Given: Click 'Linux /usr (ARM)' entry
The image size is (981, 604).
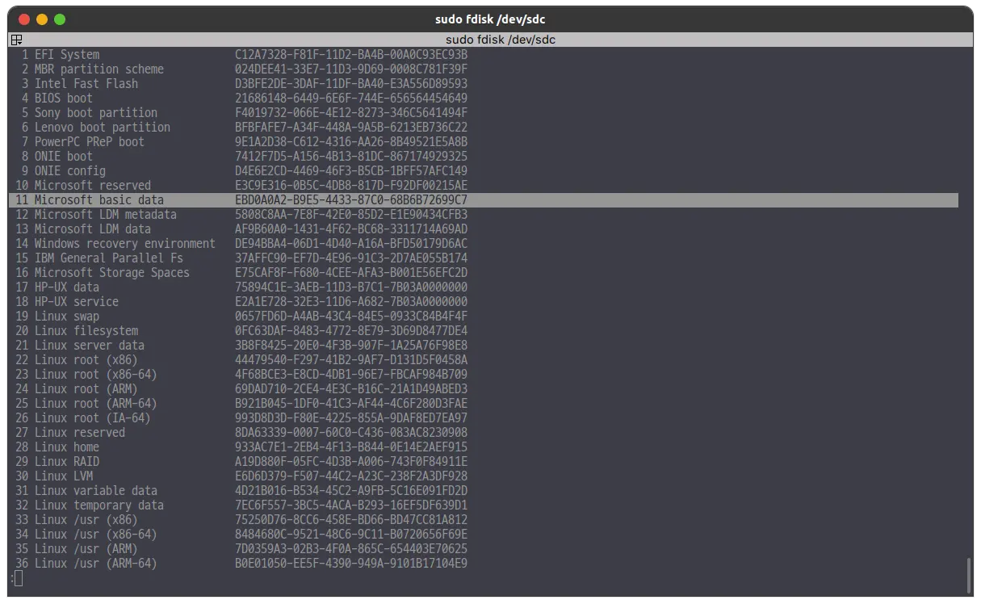Looking at the screenshot, I should (x=86, y=549).
